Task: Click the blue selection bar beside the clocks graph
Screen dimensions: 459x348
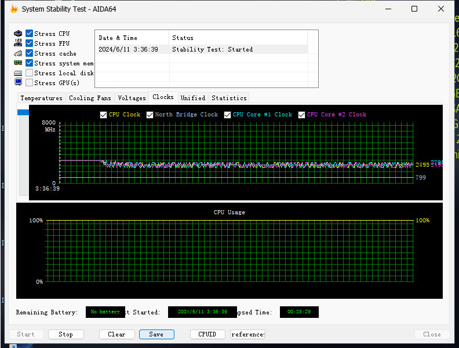Action: pos(23,112)
